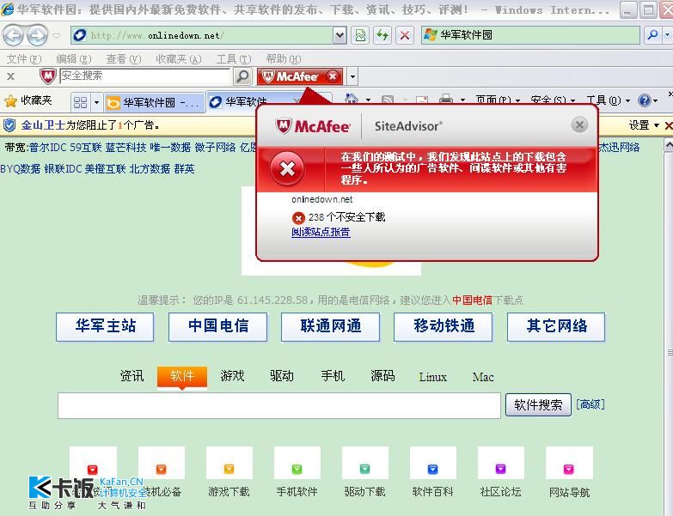Click the address bar with onlinedown.net URL
Viewport: 673px width, 516px height.
(x=203, y=35)
